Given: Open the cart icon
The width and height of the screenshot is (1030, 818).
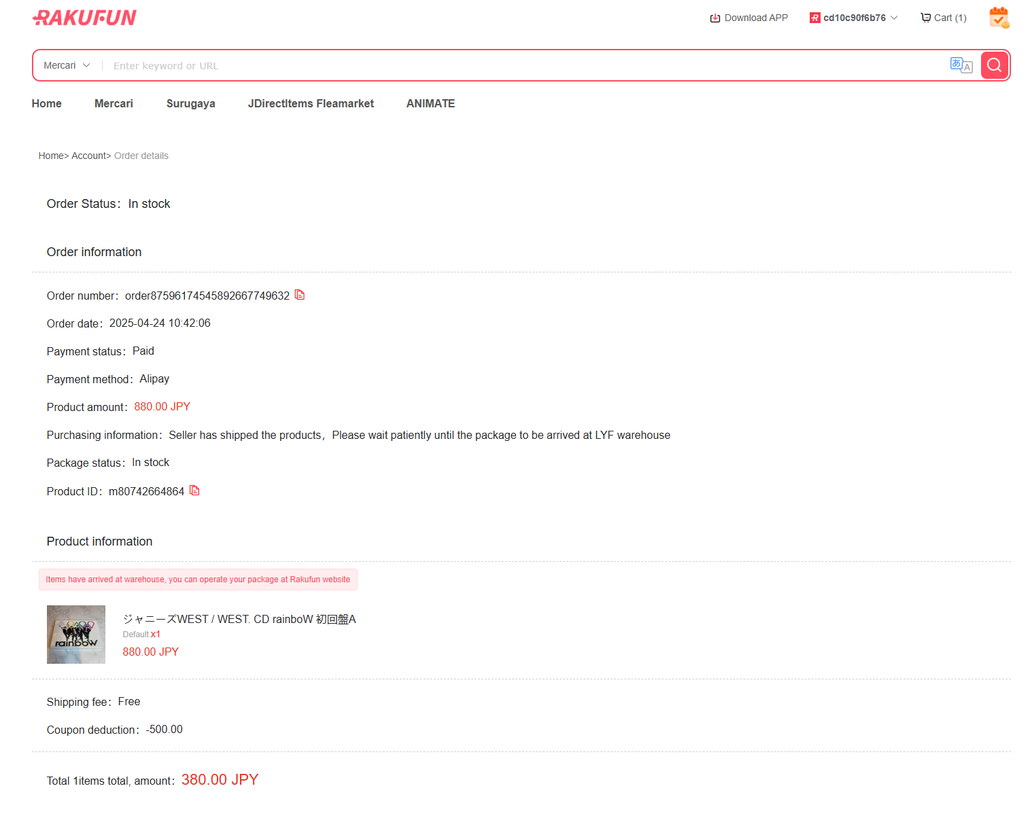Looking at the screenshot, I should click(x=925, y=18).
